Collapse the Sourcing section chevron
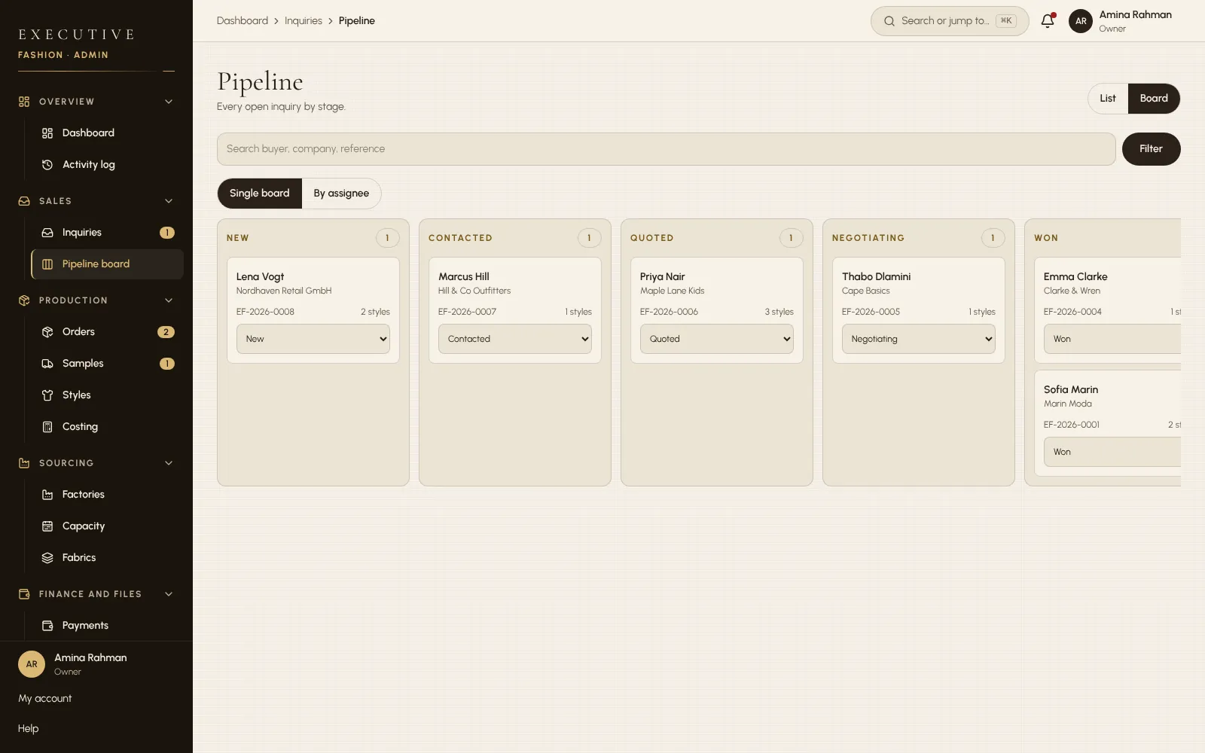This screenshot has width=1205, height=753. 169,463
